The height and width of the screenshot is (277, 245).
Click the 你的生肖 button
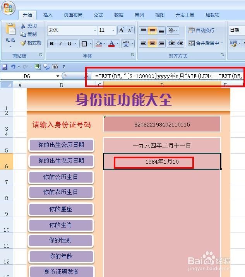point(61,225)
